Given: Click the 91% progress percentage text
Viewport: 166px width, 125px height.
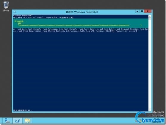Looking at the screenshot, I should (19, 23).
